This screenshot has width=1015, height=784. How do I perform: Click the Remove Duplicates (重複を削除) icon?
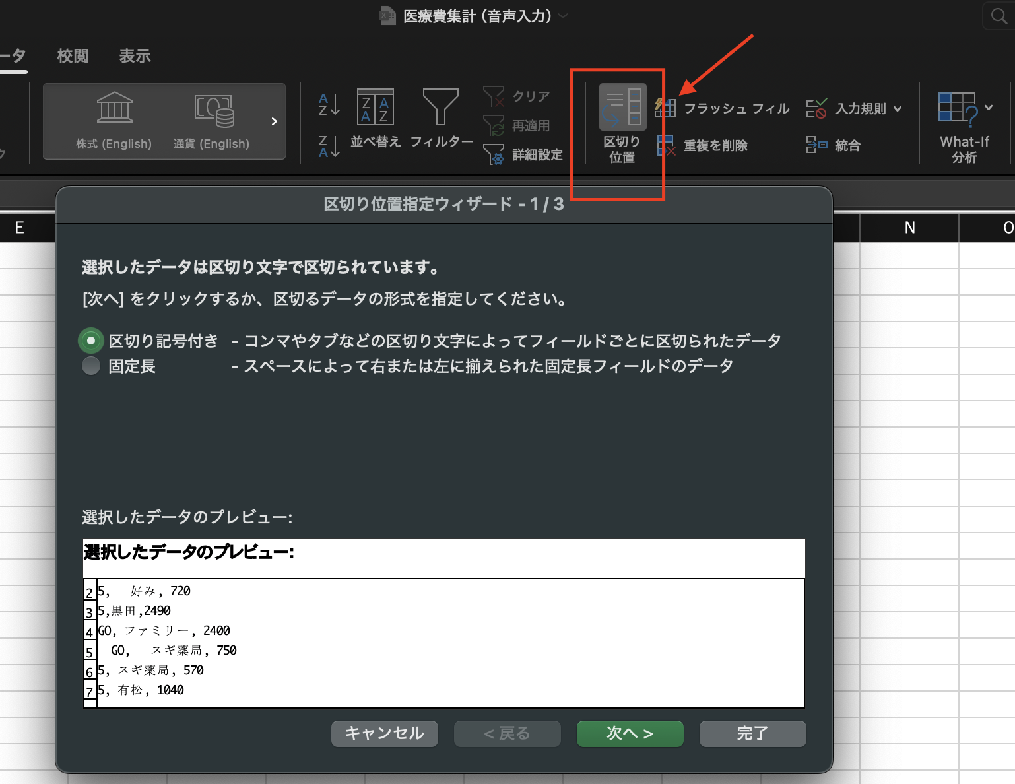point(666,145)
